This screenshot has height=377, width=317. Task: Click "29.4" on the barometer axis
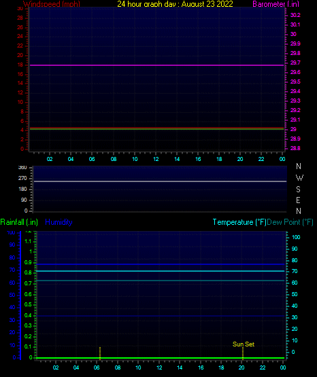[295, 92]
